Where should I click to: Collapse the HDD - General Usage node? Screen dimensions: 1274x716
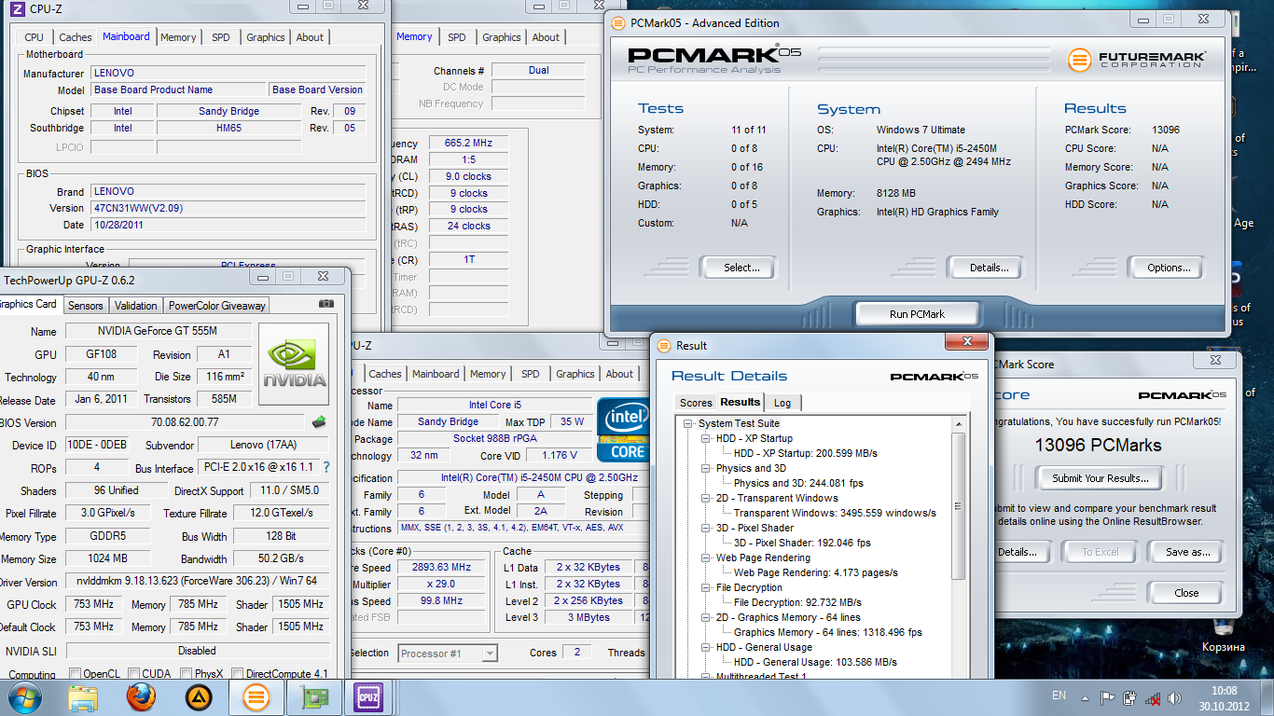click(x=706, y=647)
